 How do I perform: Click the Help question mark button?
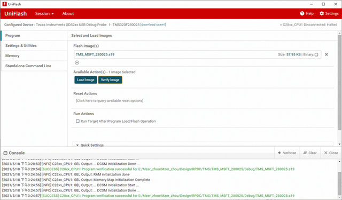(x=307, y=13)
